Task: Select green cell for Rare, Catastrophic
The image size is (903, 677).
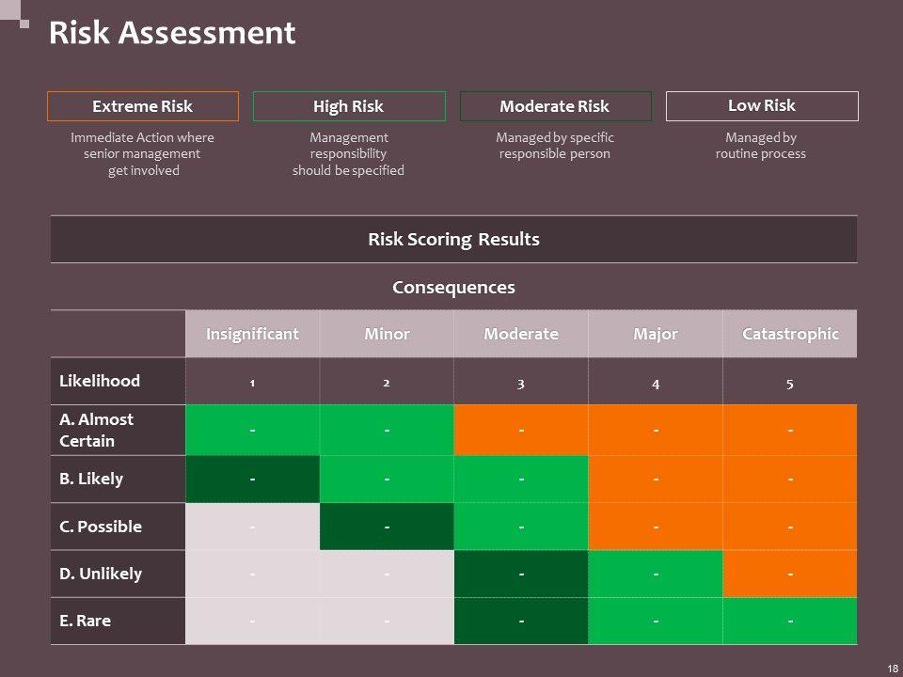Action: click(790, 621)
